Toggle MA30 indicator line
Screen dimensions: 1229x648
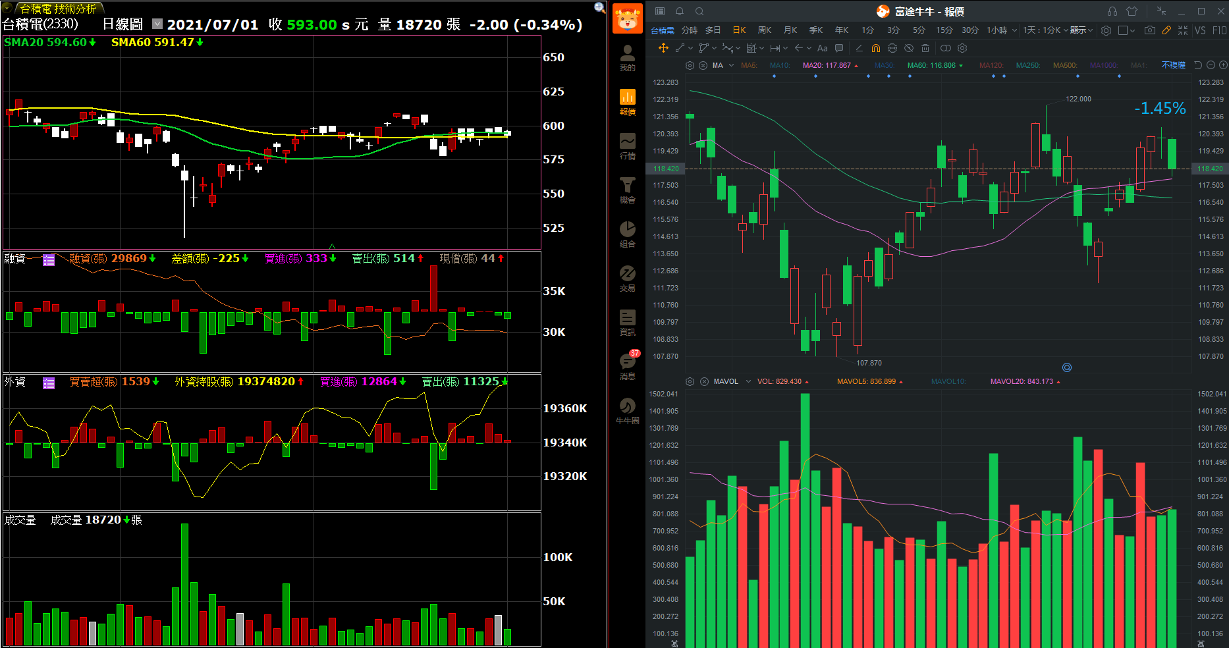point(884,65)
